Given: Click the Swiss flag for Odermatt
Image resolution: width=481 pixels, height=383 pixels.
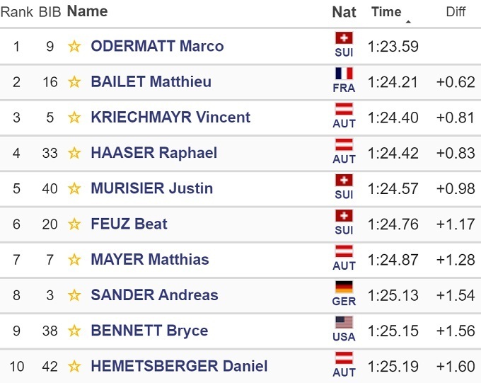Looking at the screenshot, I should pos(344,38).
